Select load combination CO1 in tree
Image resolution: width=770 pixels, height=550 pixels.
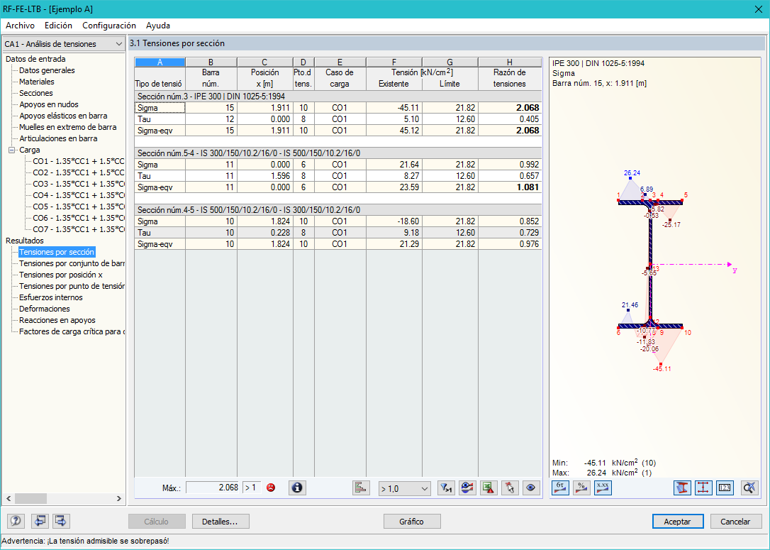click(x=79, y=161)
